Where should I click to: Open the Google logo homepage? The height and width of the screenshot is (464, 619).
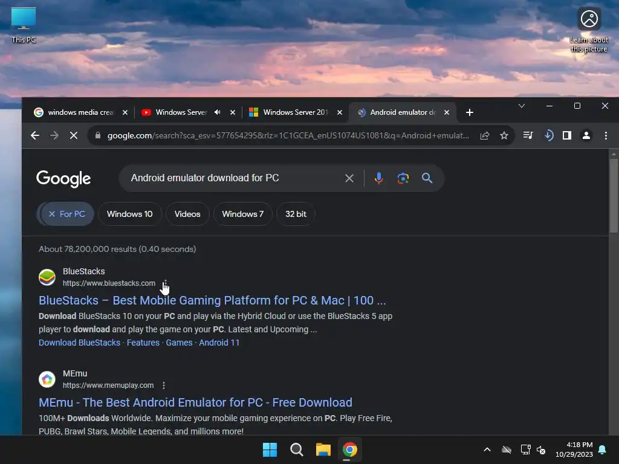[x=63, y=179]
